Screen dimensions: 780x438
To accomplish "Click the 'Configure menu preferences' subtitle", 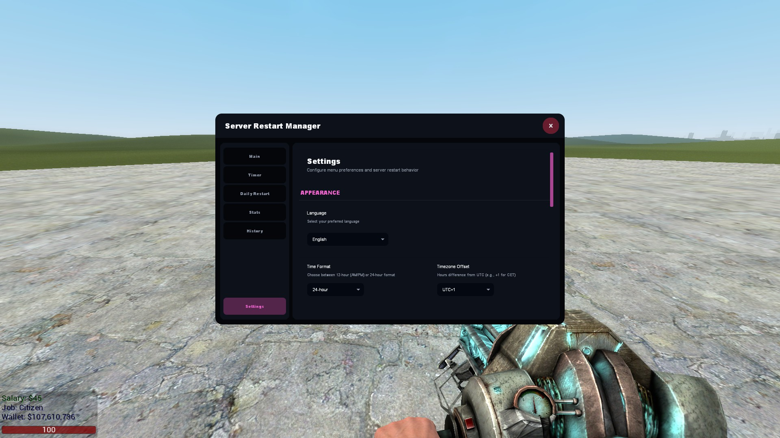I will 362,170.
